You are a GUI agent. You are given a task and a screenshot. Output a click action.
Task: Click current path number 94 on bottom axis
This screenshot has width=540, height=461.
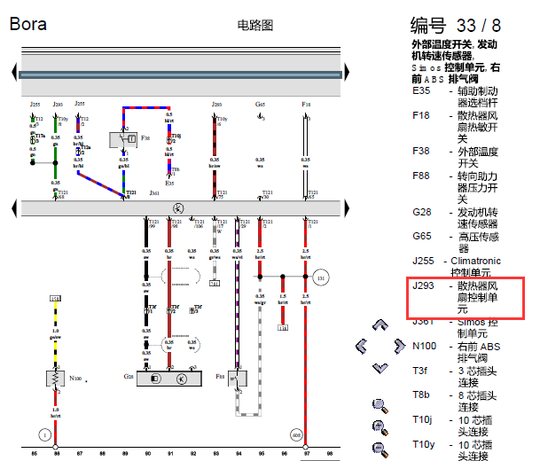239,453
